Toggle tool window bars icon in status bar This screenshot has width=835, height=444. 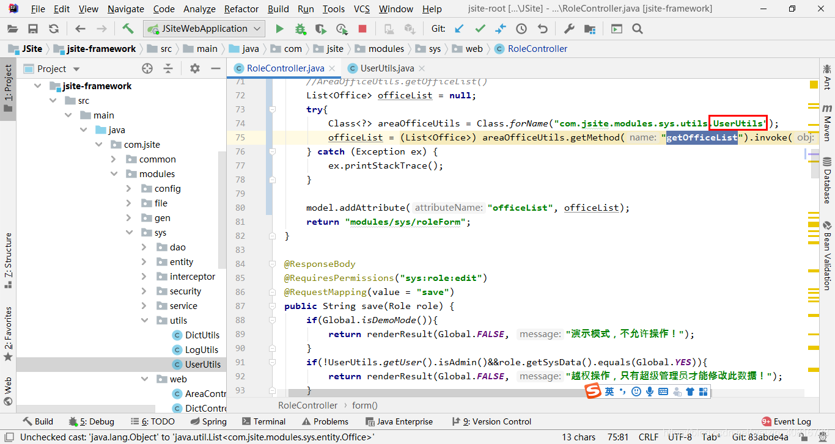8,437
